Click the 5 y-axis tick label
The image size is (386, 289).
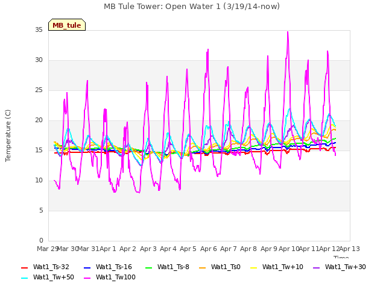[x=41, y=211]
